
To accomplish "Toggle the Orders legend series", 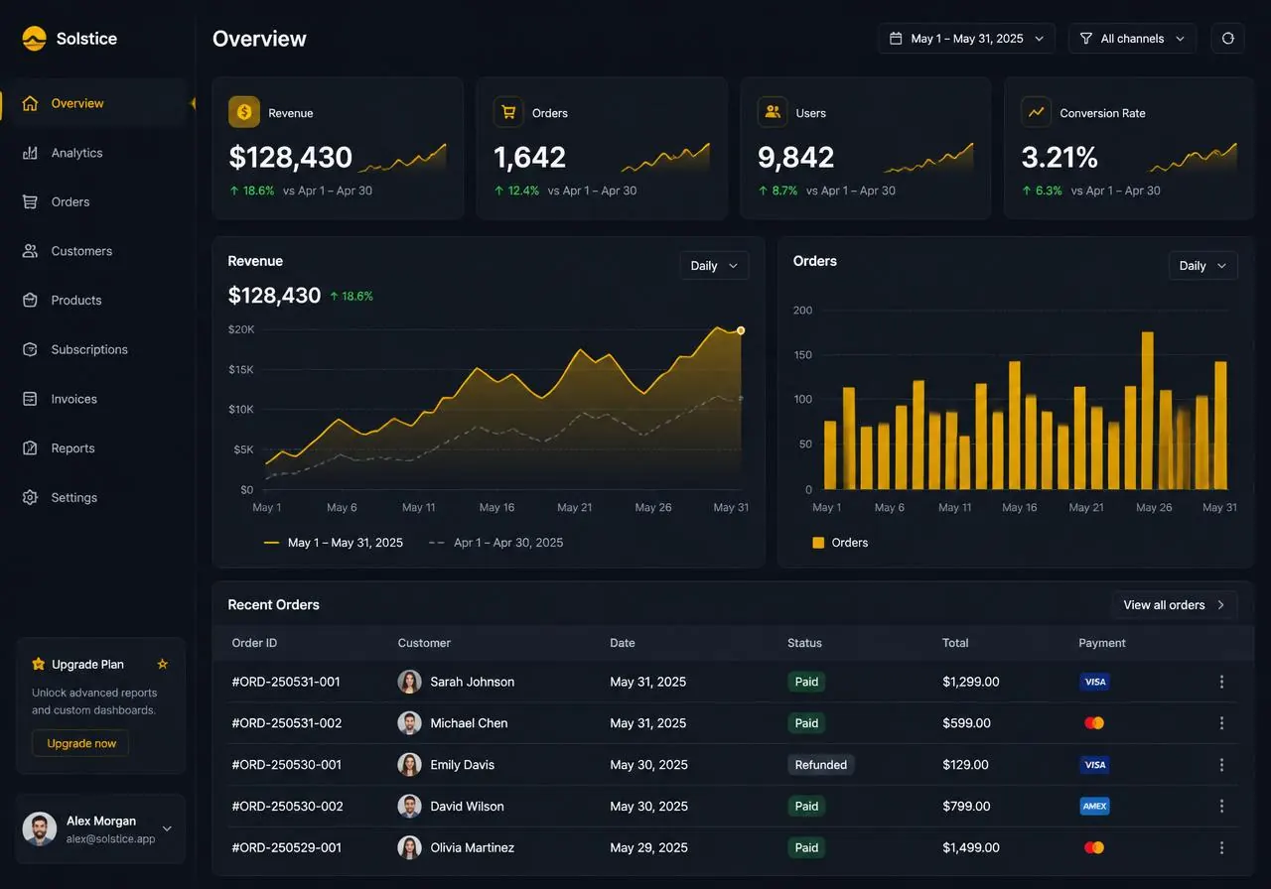I will coord(840,543).
